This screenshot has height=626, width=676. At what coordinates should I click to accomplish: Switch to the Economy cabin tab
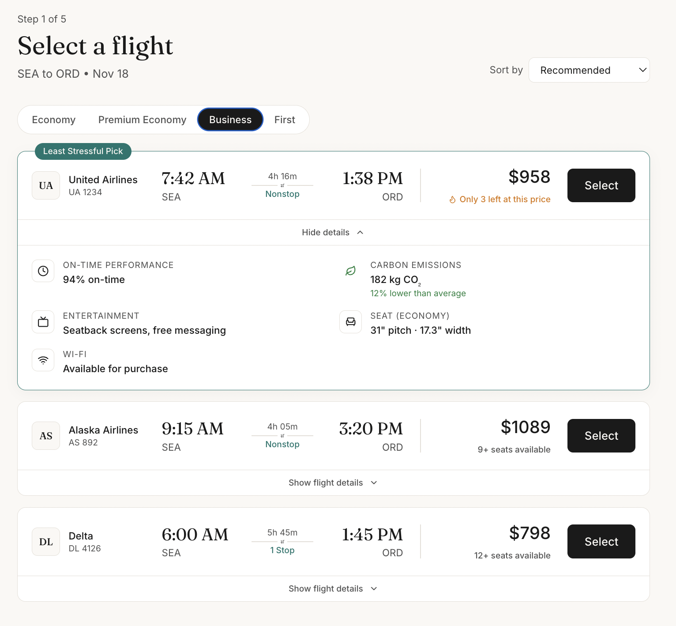[54, 120]
